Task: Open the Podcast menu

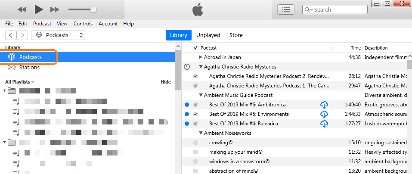Action: click(x=42, y=24)
